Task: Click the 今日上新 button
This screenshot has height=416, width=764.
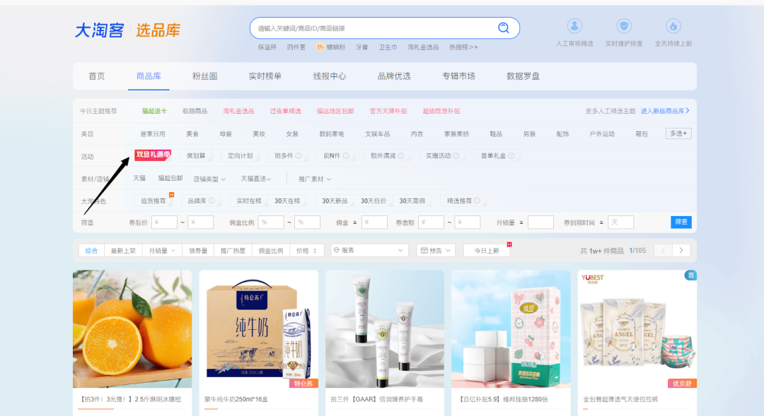Action: 487,251
